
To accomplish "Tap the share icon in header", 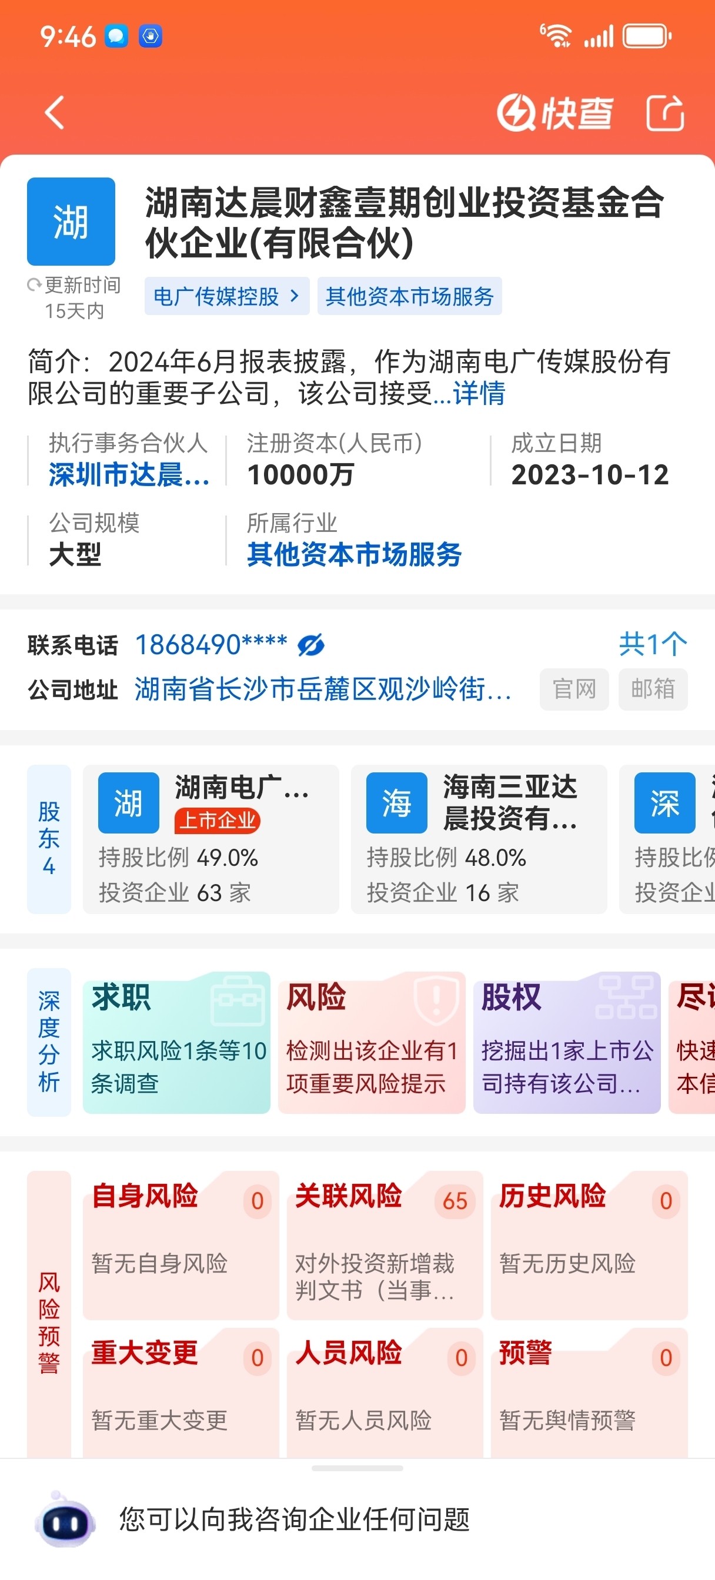I will click(666, 113).
